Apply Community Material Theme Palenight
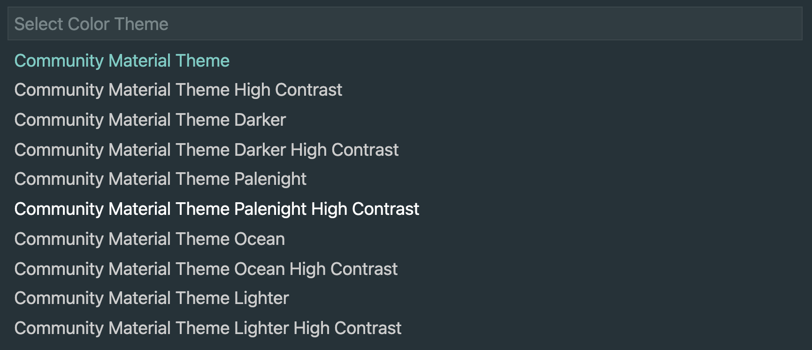The height and width of the screenshot is (350, 812). (x=160, y=179)
